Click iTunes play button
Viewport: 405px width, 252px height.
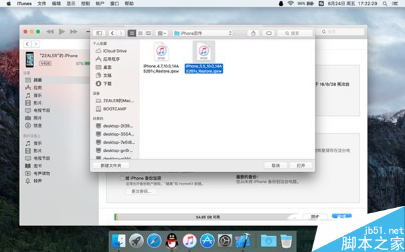coord(62,31)
